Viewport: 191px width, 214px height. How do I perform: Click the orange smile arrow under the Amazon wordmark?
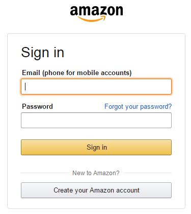tap(92, 19)
